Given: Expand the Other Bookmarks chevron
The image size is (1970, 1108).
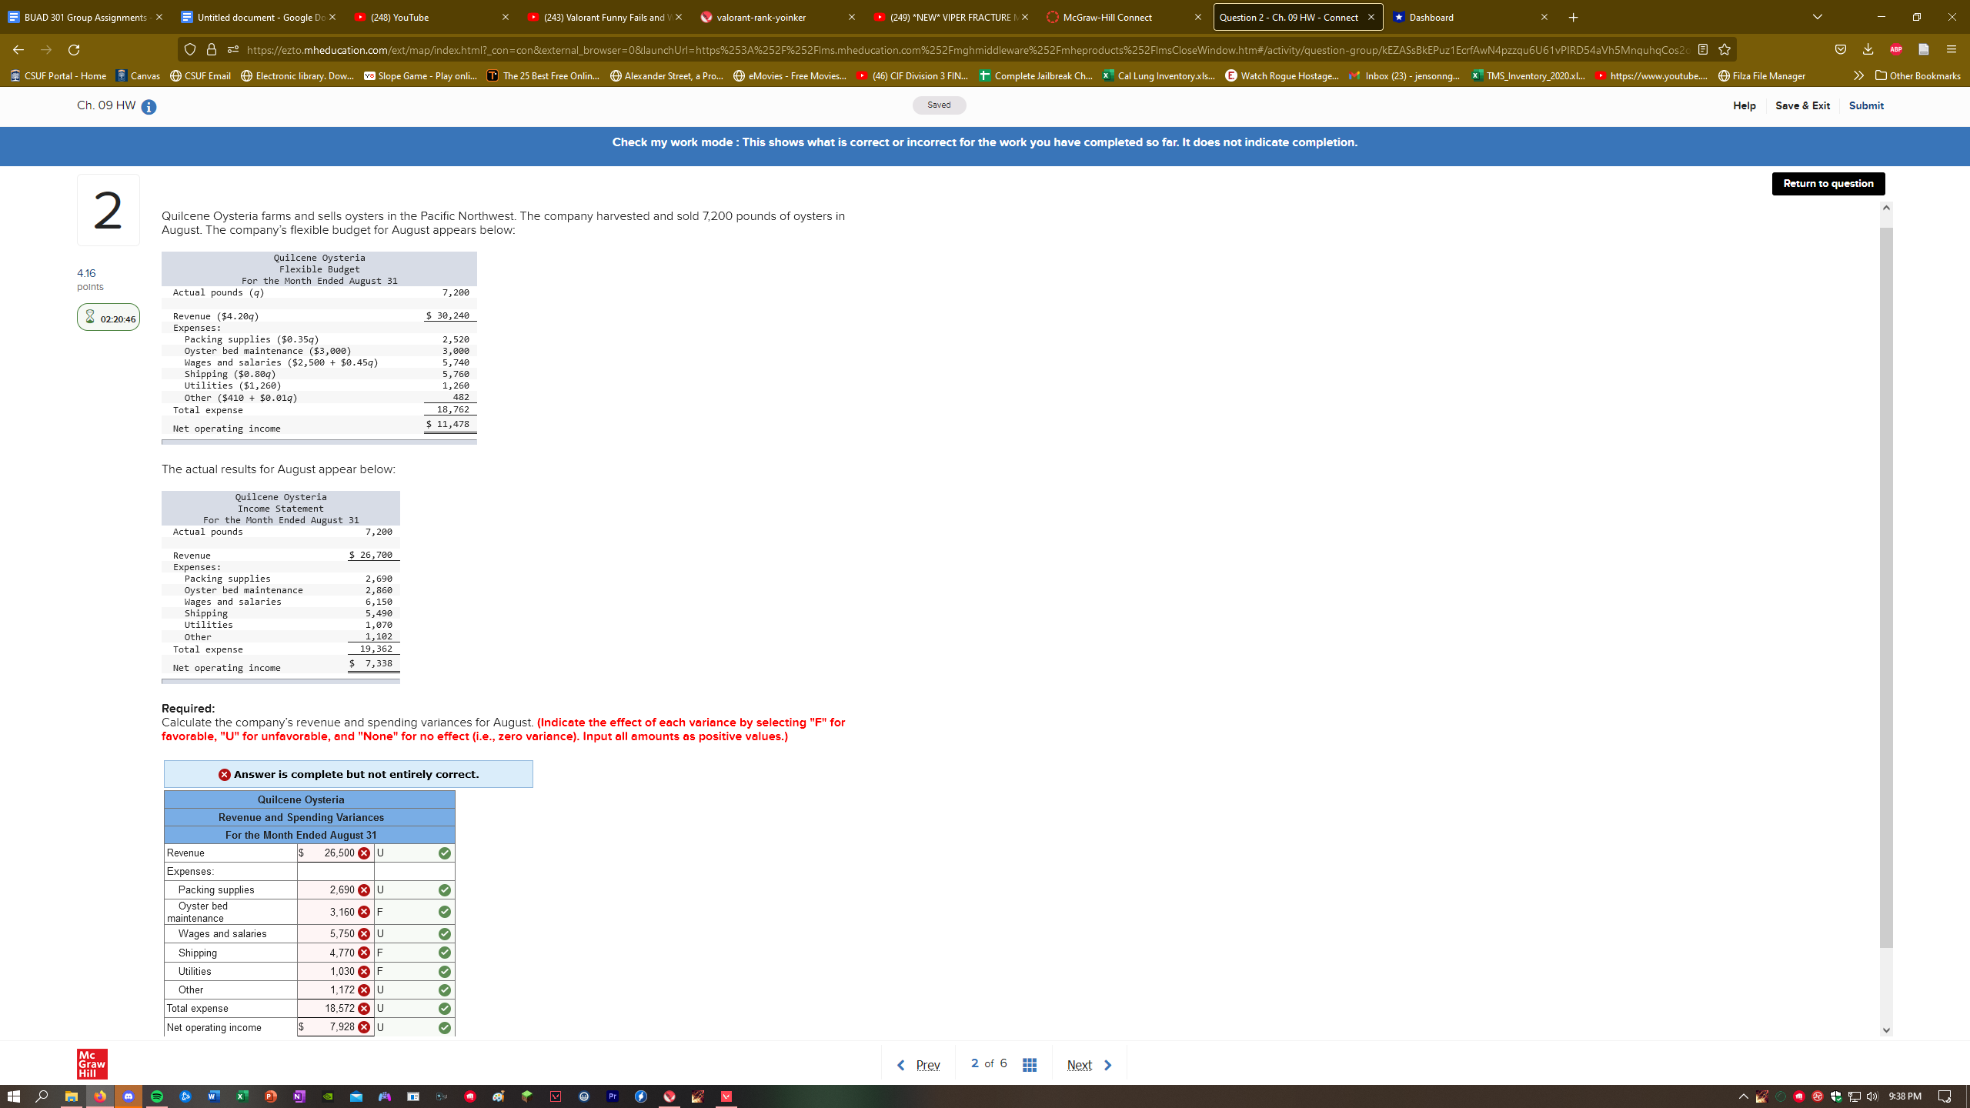Looking at the screenshot, I should click(x=1859, y=75).
